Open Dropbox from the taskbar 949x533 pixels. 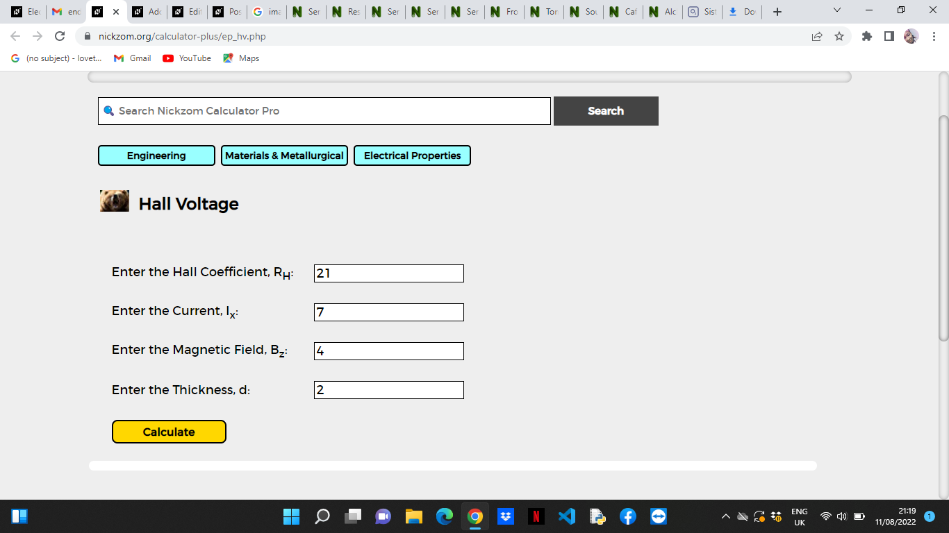pyautogui.click(x=506, y=516)
